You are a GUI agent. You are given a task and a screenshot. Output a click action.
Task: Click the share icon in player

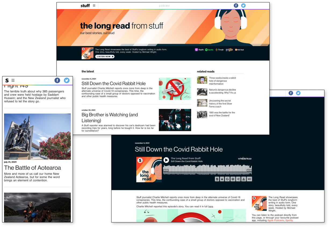(238, 179)
